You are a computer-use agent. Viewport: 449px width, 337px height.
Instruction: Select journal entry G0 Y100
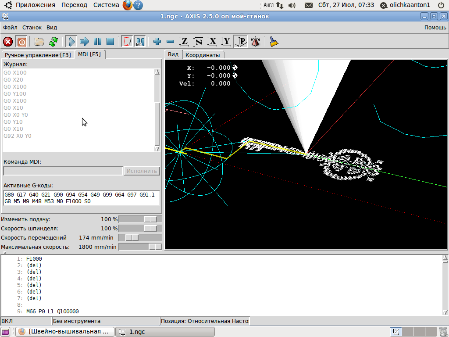pos(15,94)
